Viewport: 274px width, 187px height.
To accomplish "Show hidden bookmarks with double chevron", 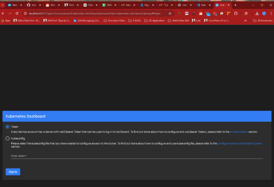I will (x=245, y=21).
